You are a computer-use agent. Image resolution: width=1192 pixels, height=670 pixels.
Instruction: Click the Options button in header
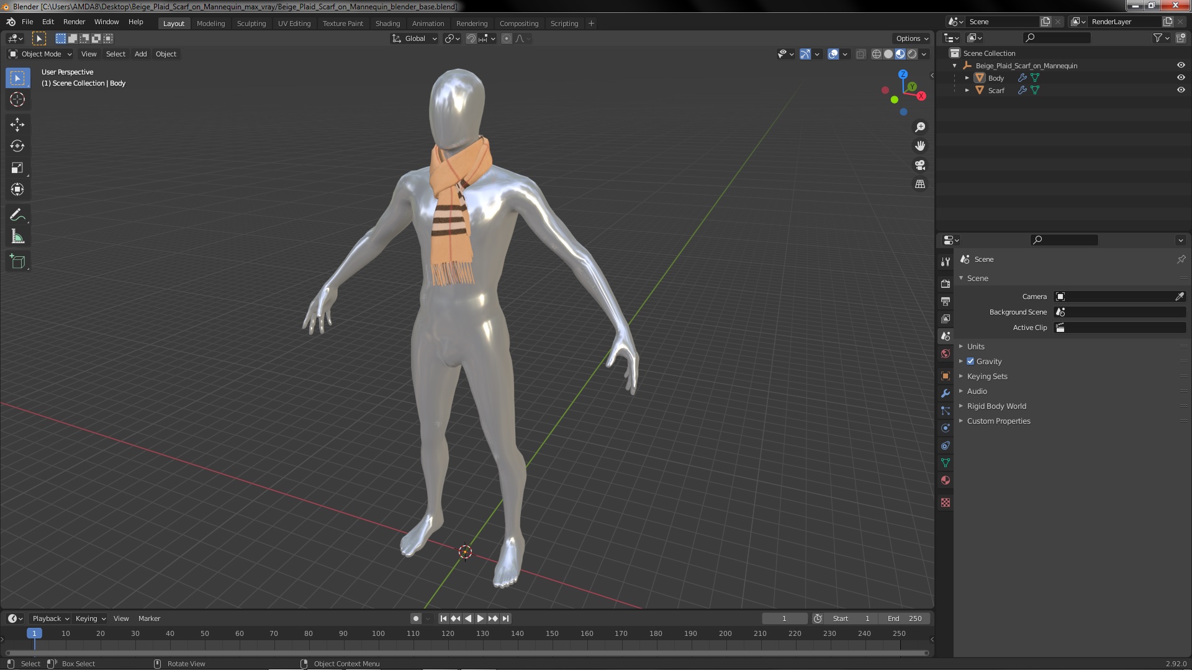click(x=911, y=38)
